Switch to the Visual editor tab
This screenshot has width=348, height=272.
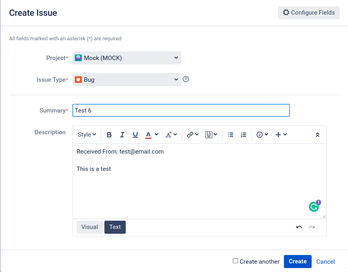tap(90, 227)
